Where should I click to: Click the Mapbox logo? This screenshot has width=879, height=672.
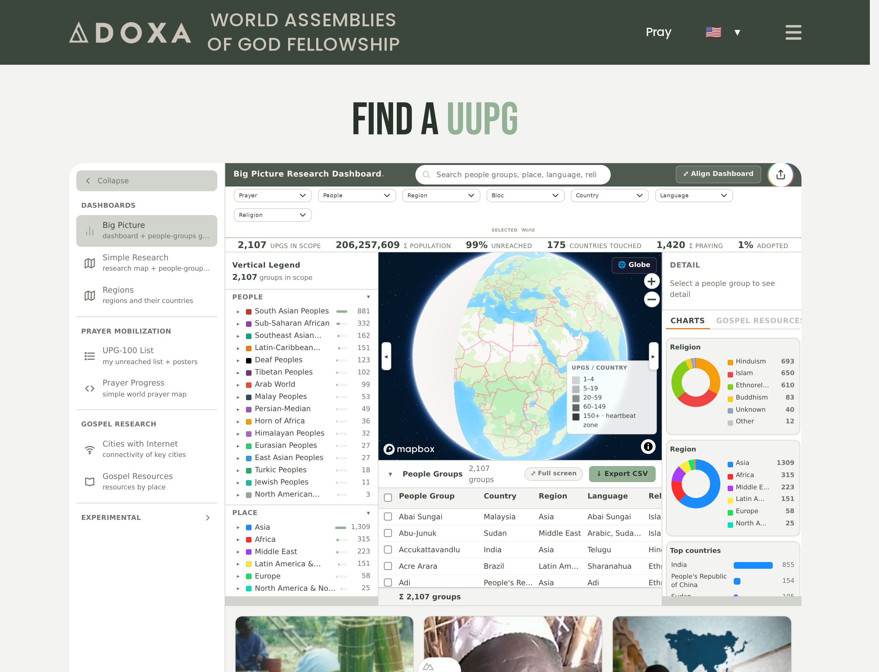click(409, 449)
